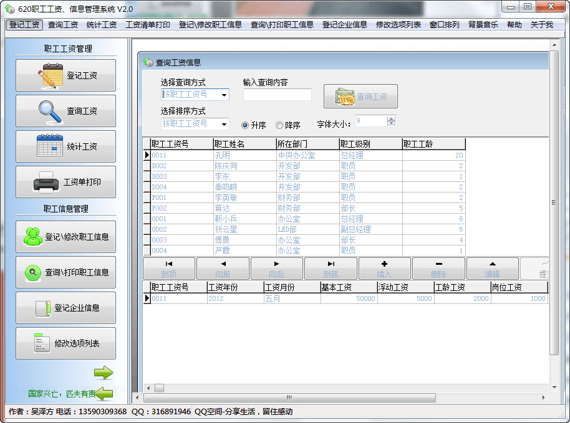Edit the record with 编辑 button
Image resolution: width=570 pixels, height=423 pixels.
(493, 269)
